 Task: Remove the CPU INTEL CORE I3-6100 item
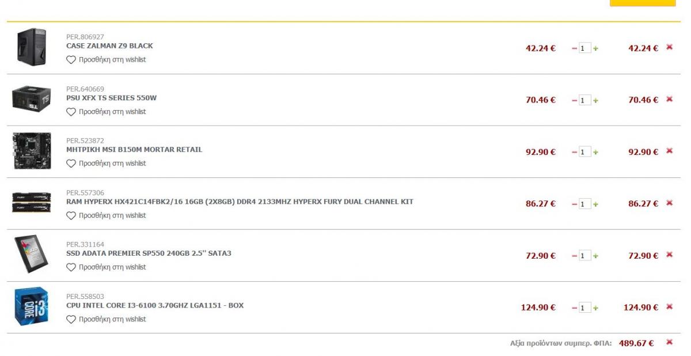click(x=669, y=306)
